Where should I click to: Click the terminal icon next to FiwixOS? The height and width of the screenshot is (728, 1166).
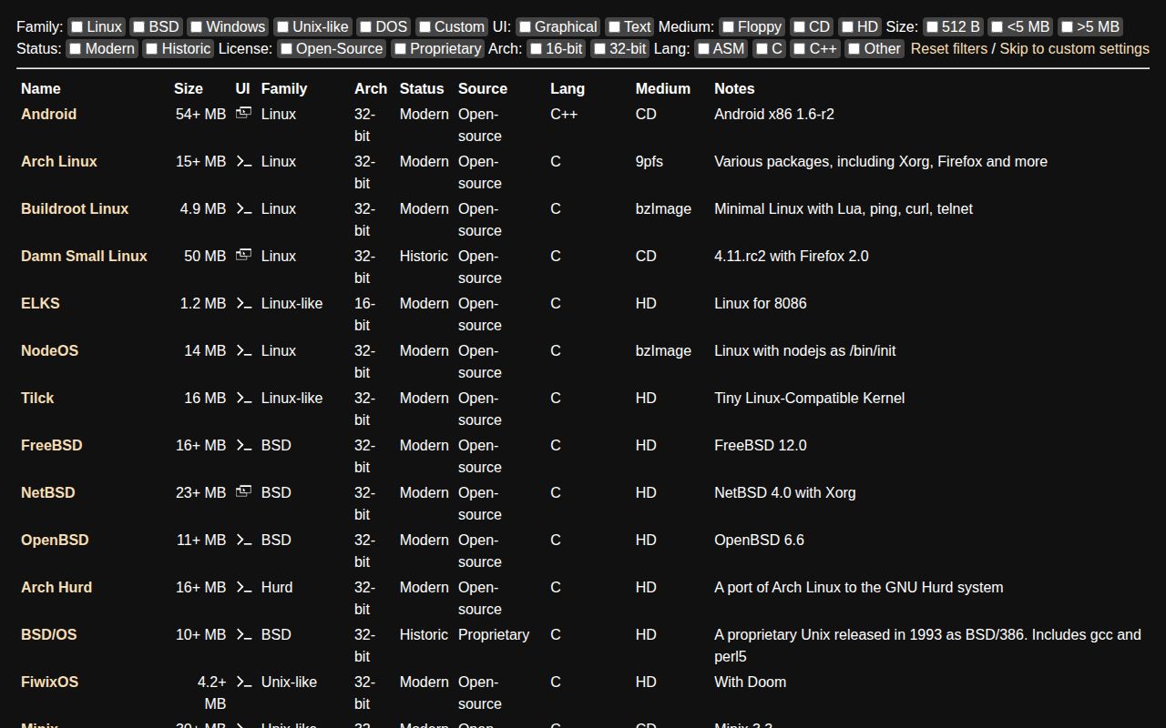pyautogui.click(x=242, y=682)
